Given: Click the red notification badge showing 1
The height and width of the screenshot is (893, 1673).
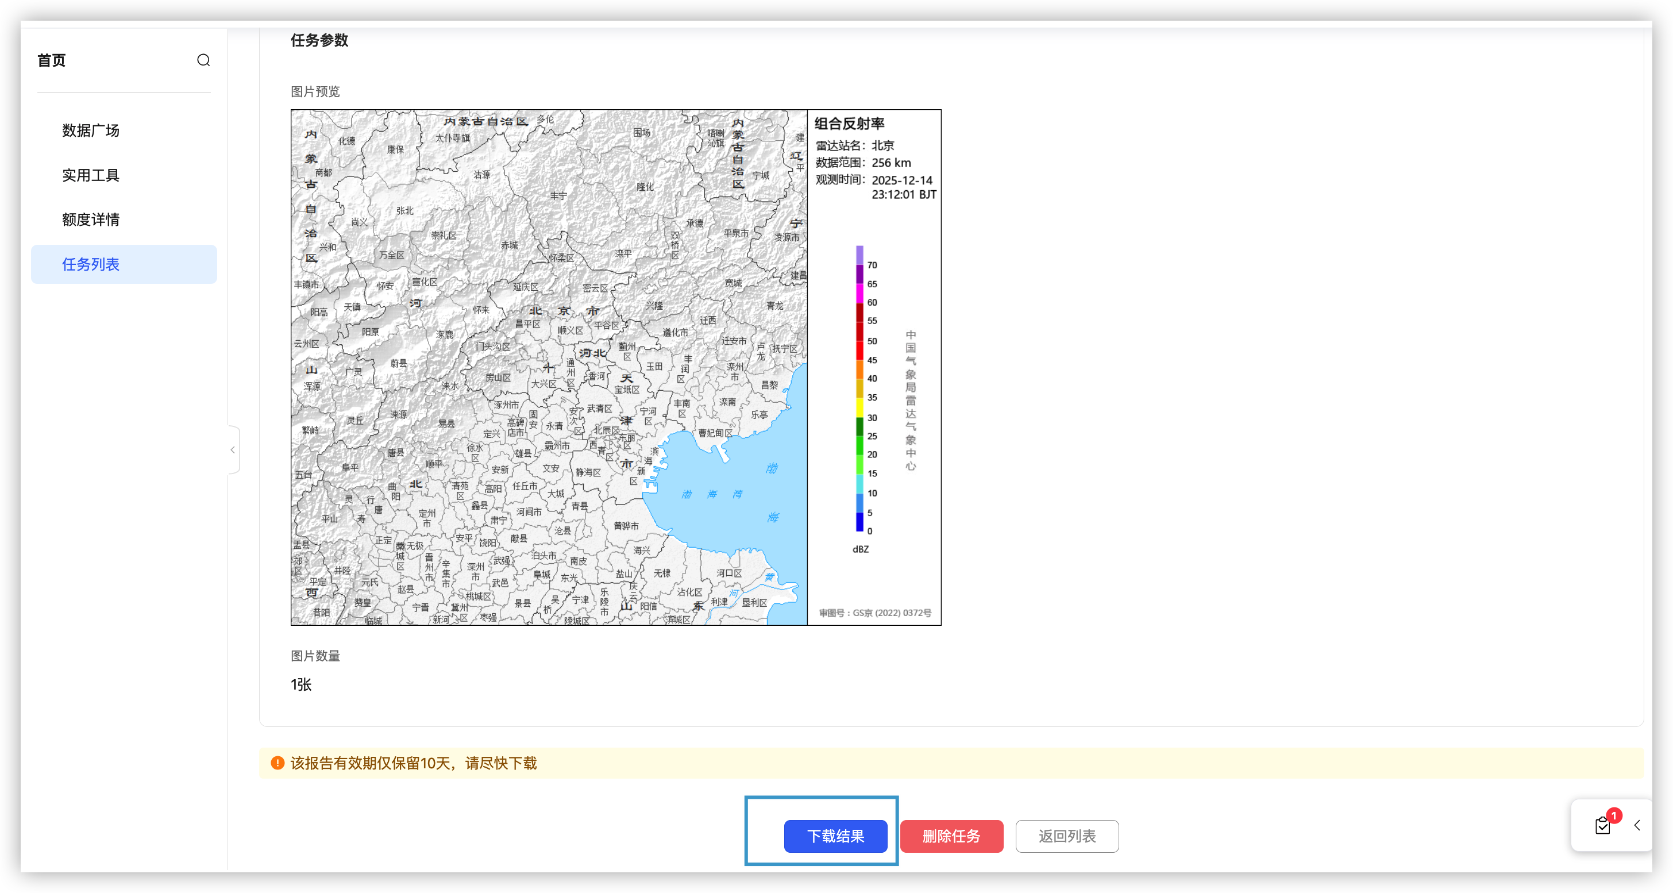Looking at the screenshot, I should coord(1614,816).
